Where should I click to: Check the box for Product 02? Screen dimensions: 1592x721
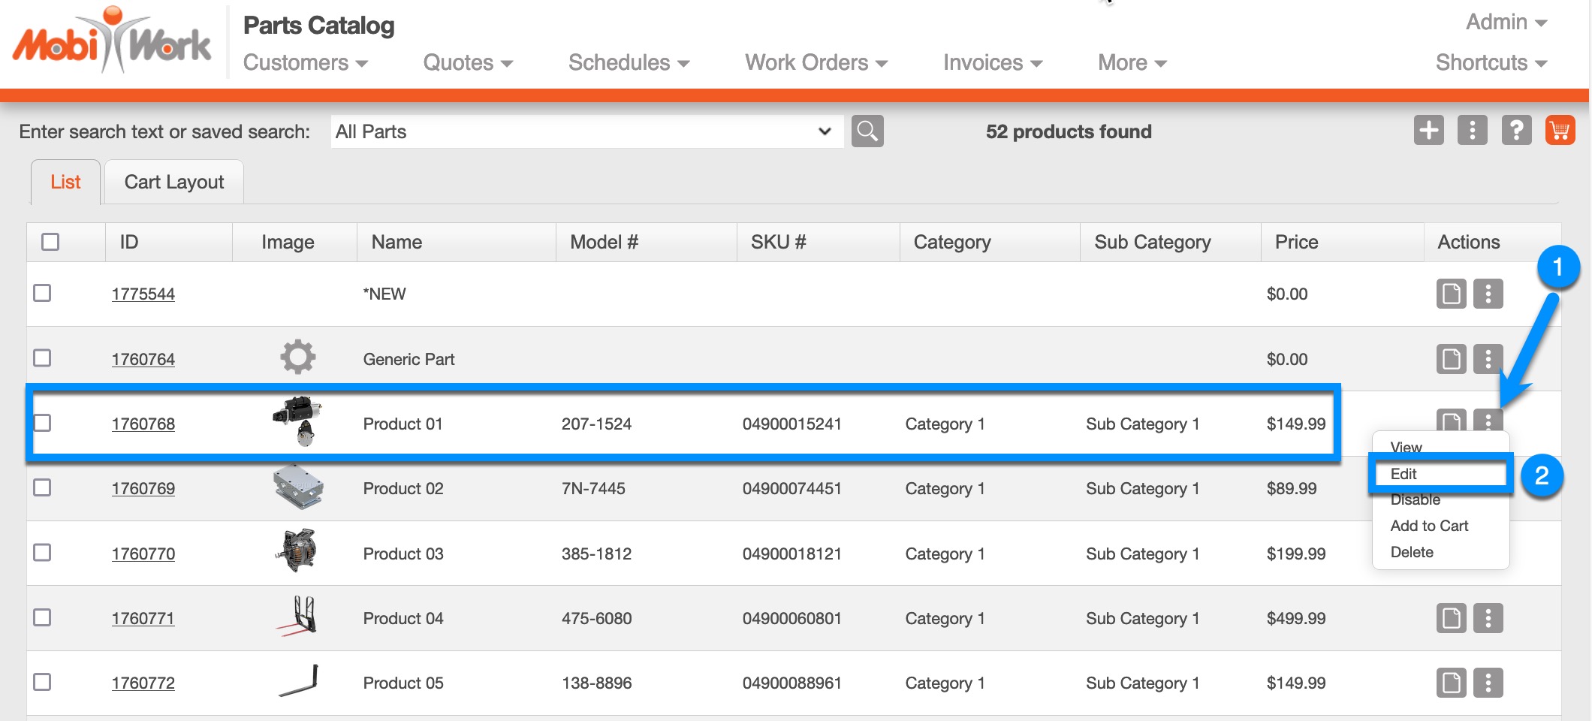pyautogui.click(x=43, y=488)
